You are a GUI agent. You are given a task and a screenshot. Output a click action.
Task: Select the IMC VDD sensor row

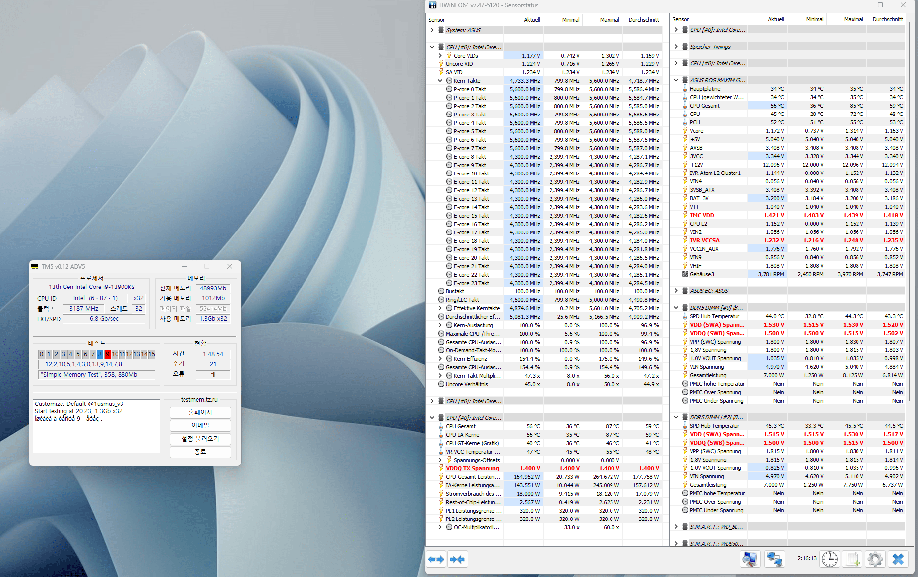(x=702, y=215)
